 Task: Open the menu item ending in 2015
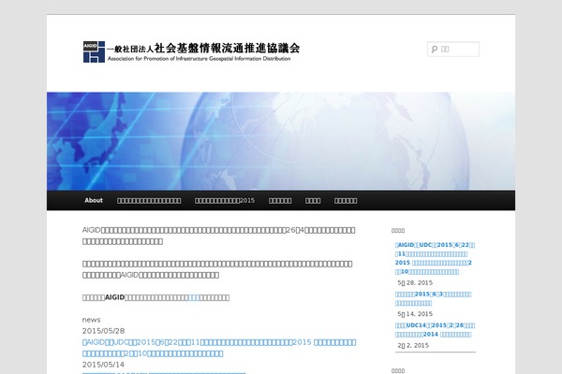click(225, 200)
